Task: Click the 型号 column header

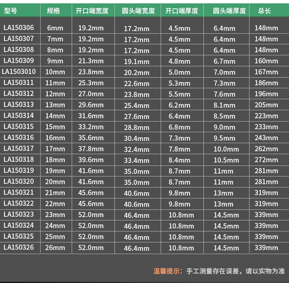Action: tap(11, 11)
